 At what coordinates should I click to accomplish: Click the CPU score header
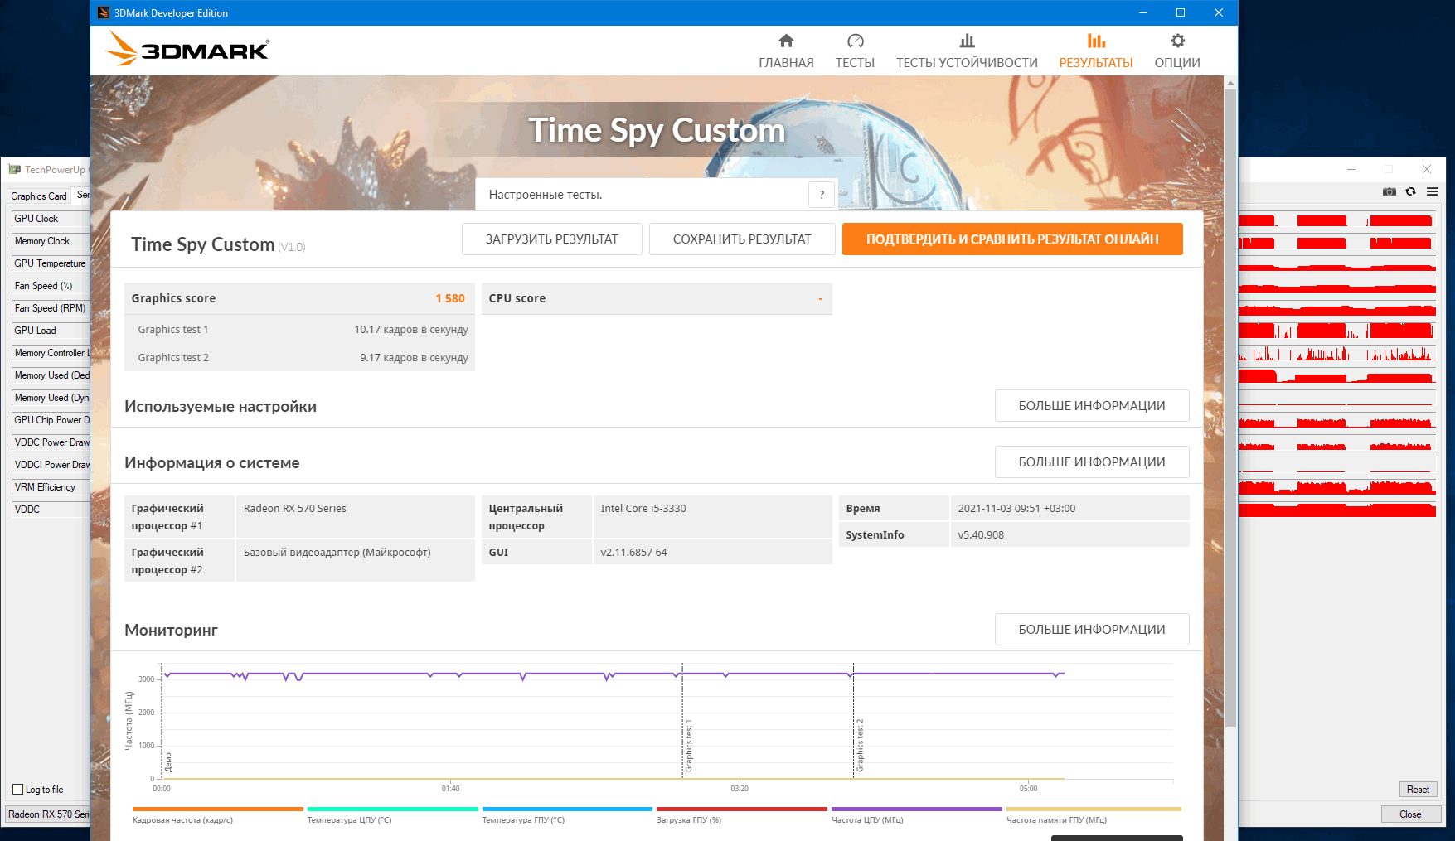click(x=657, y=298)
